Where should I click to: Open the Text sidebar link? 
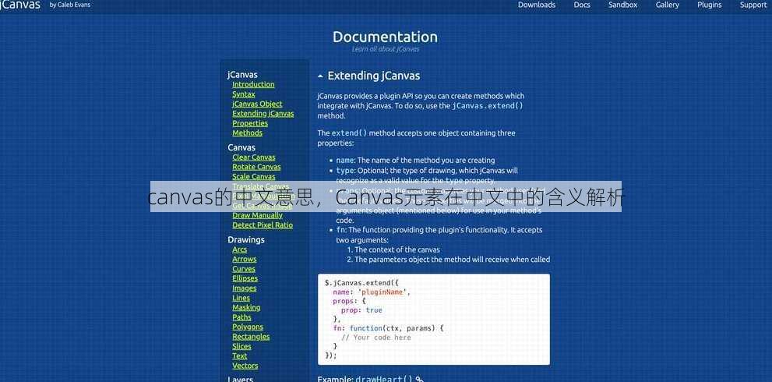point(240,355)
